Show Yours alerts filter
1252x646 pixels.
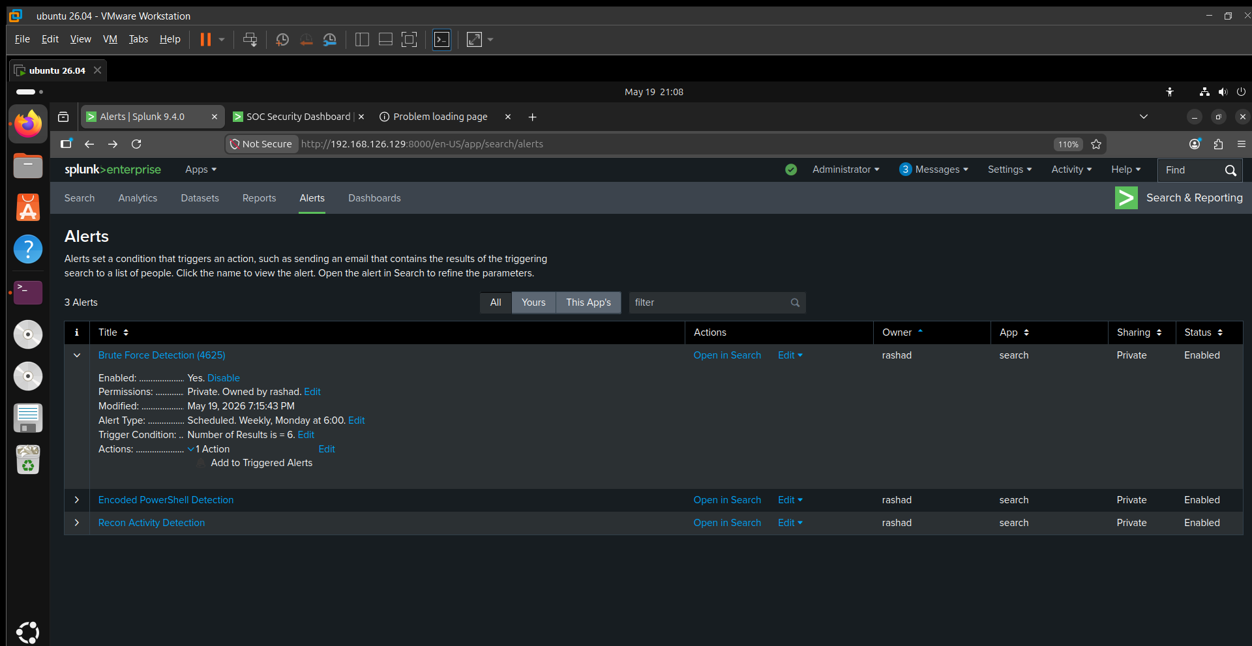(533, 302)
